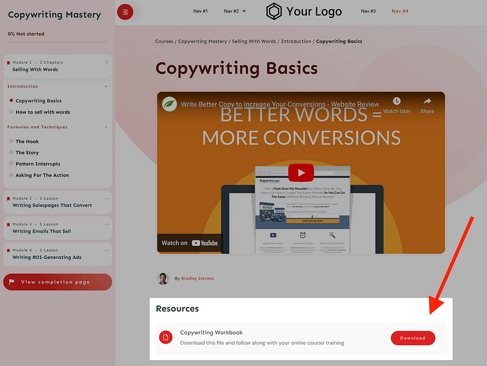Click the Share arrow icon on video

pyautogui.click(x=427, y=101)
